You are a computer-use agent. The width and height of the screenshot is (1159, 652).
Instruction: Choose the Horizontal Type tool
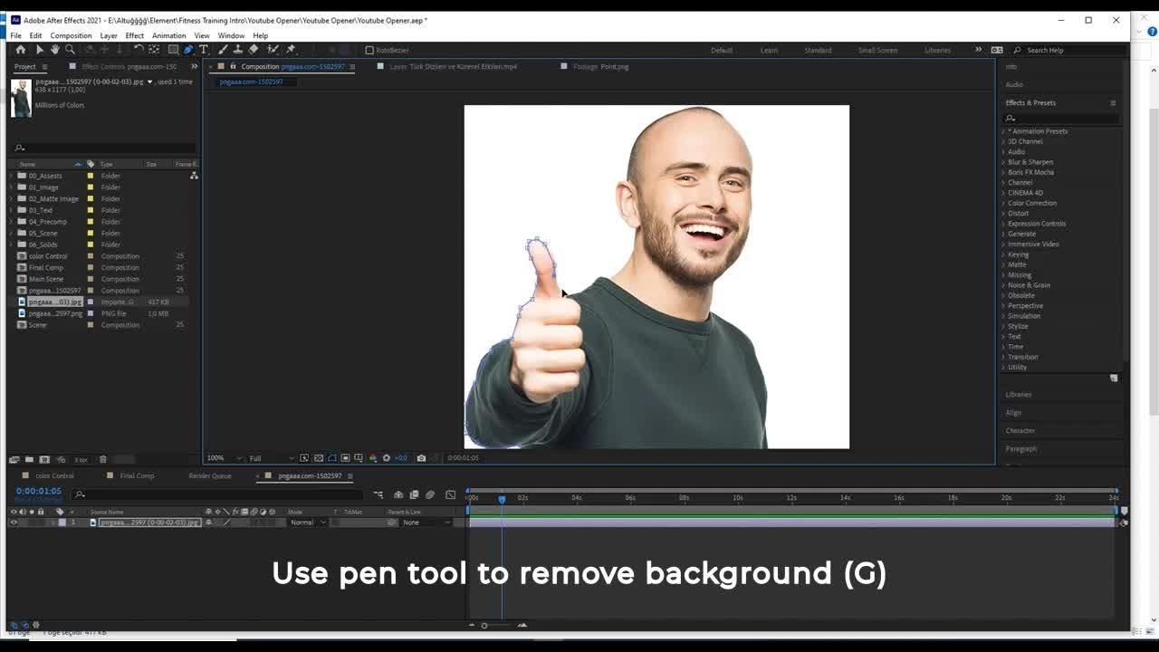point(204,50)
